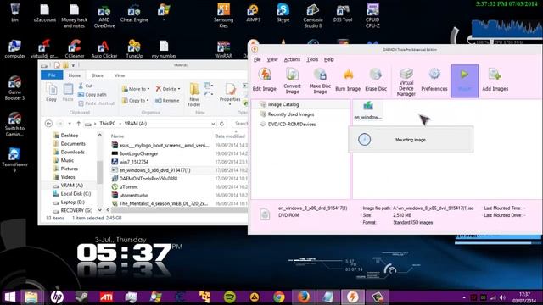This screenshot has height=305, width=543.
Task: Open Delete dropdown in Explorer ribbon
Action: pos(168,89)
